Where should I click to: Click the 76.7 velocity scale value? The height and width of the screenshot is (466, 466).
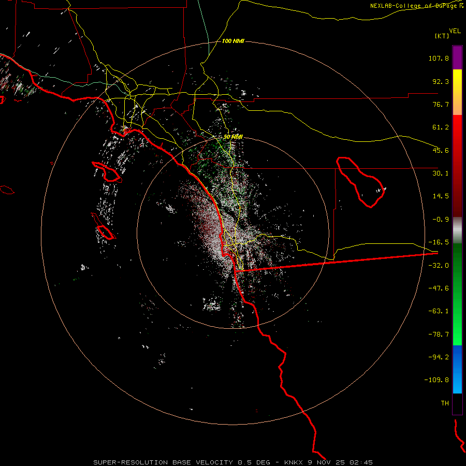(x=441, y=104)
